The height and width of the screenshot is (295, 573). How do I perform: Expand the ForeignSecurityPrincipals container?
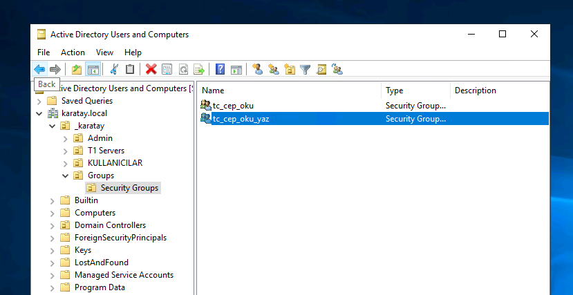(x=53, y=238)
